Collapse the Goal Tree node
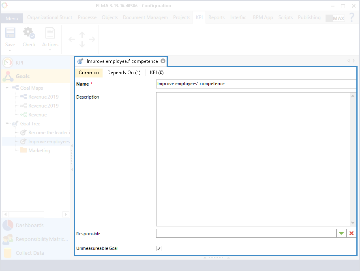The width and height of the screenshot is (360, 271). (x=8, y=124)
